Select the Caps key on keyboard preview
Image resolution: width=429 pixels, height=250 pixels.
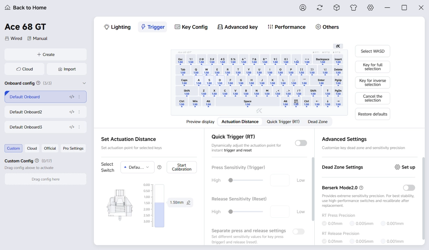click(184, 81)
